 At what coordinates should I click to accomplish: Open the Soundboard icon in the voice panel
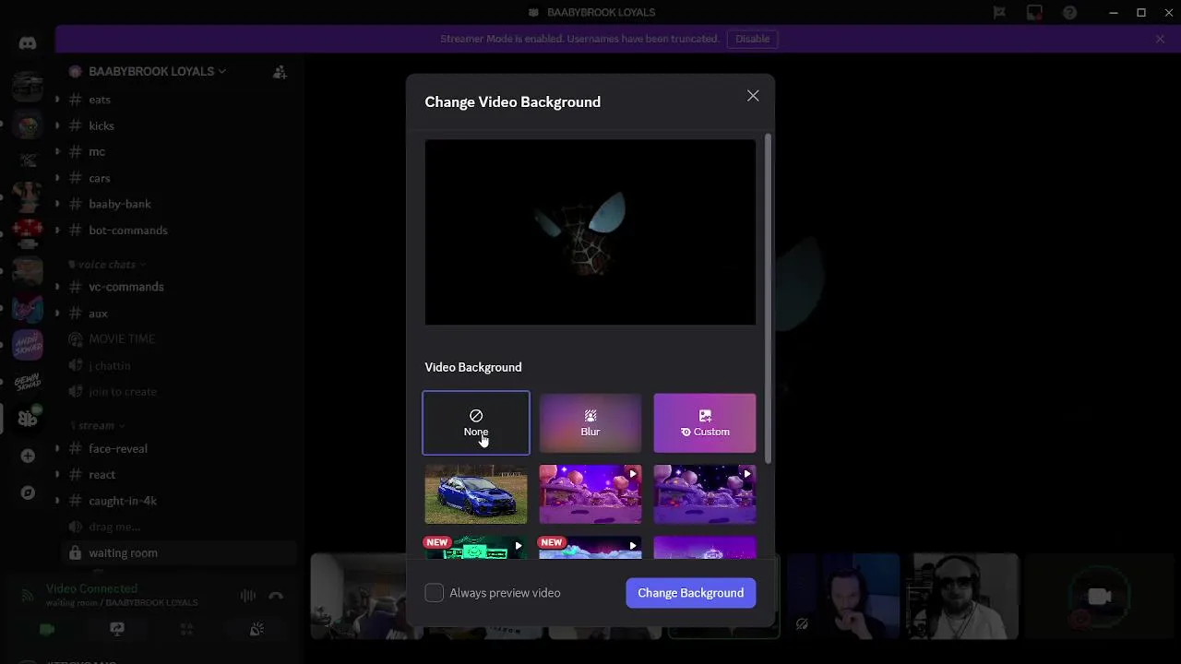click(256, 629)
